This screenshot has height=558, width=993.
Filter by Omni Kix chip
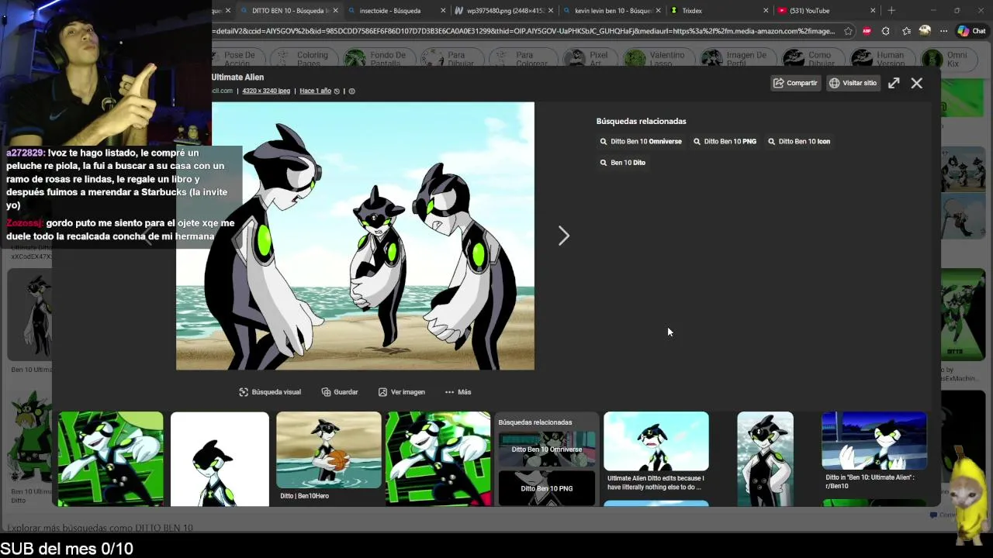[x=949, y=59]
